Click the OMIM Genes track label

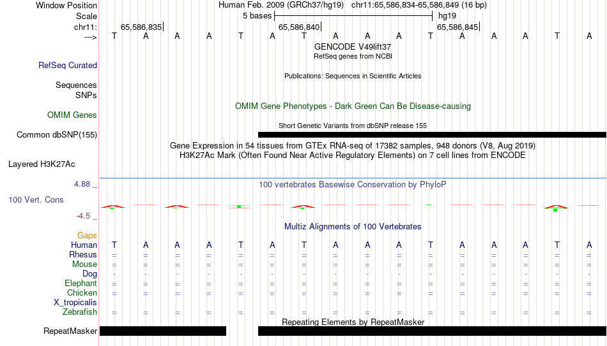pyautogui.click(x=72, y=115)
